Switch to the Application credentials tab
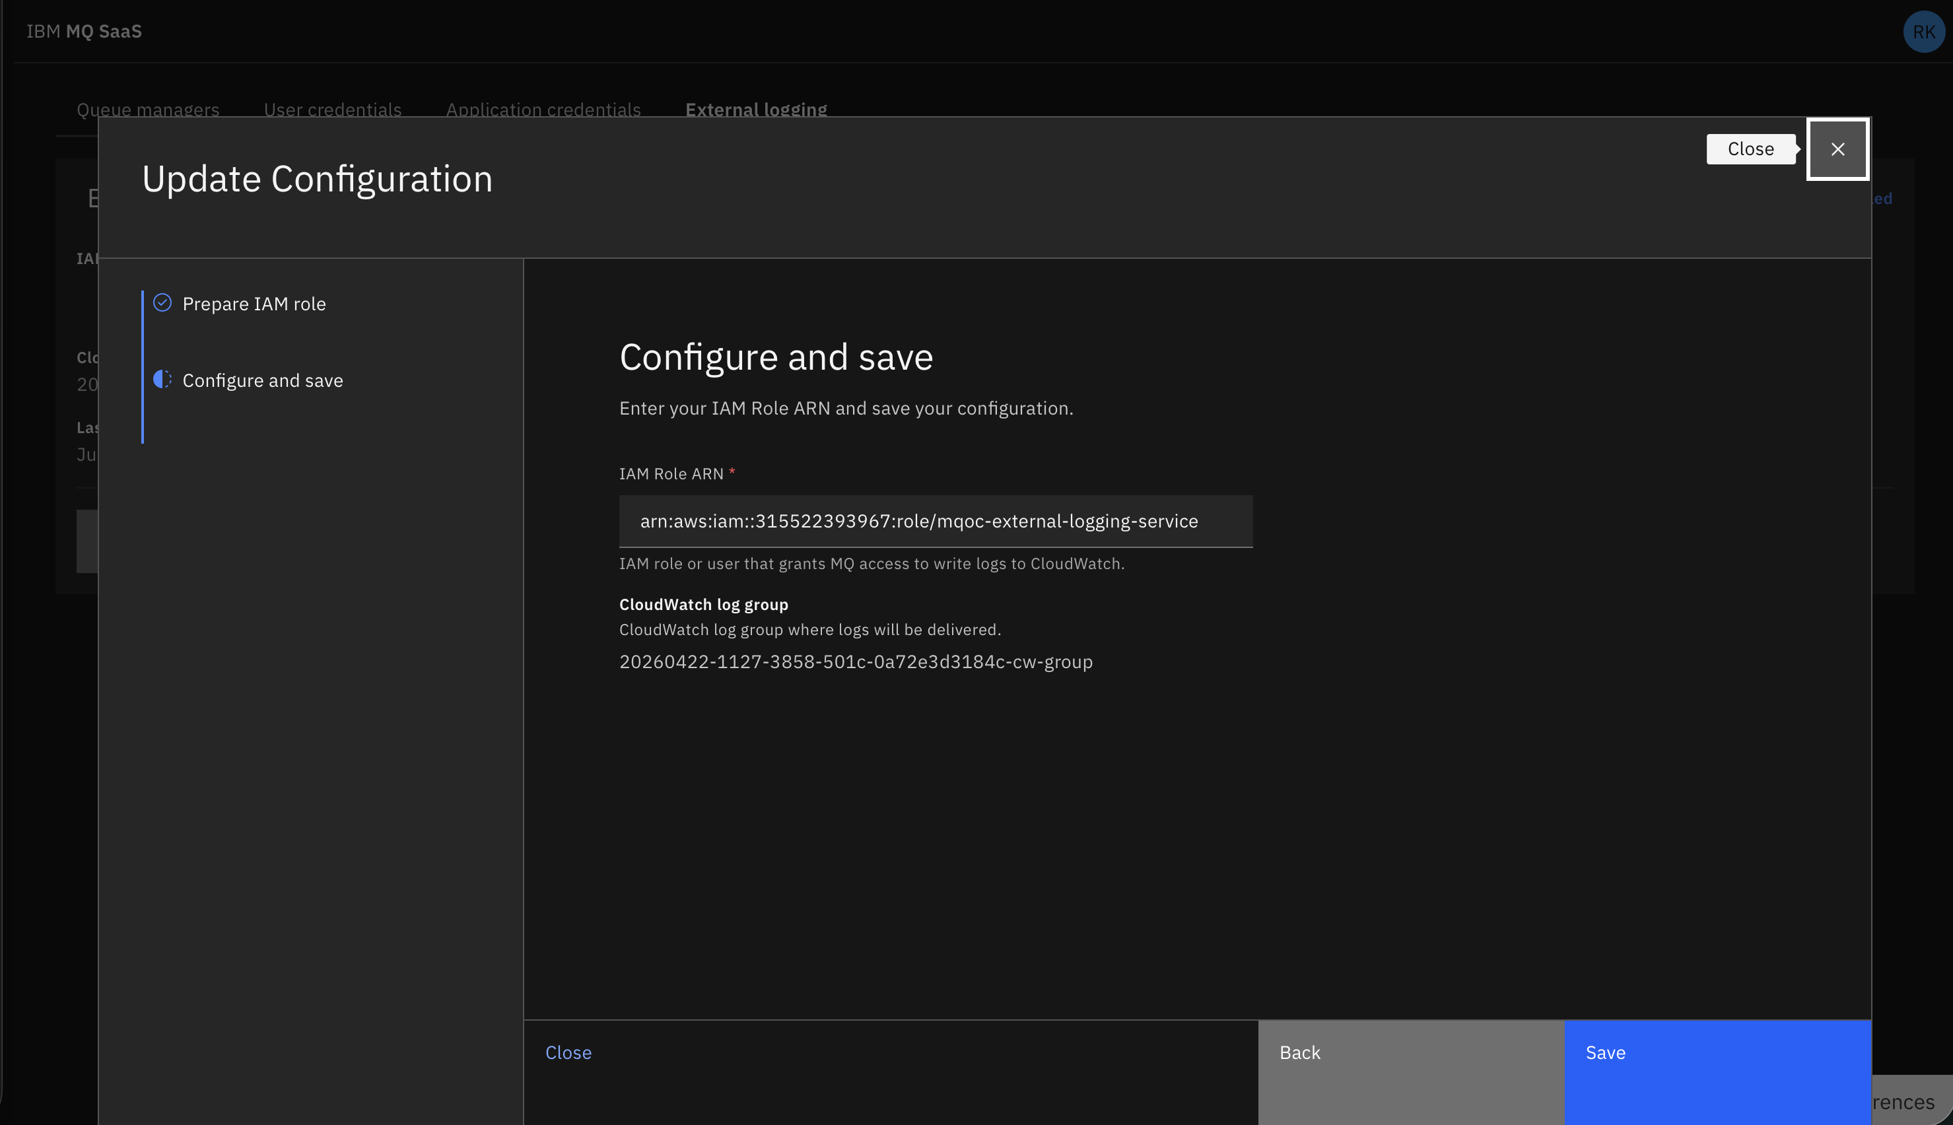Screen dimensions: 1953x1125 [x=543, y=109]
